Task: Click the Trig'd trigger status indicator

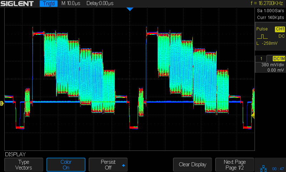Action: point(49,4)
